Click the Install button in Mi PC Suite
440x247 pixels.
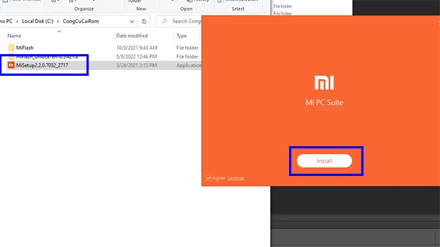click(x=324, y=161)
